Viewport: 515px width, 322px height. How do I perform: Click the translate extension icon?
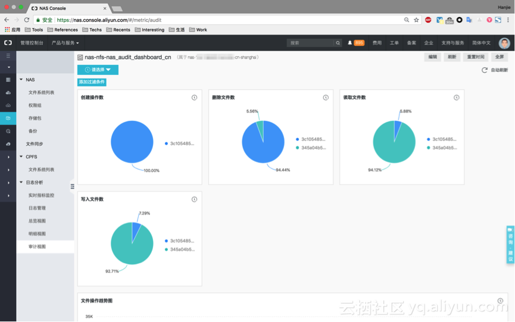469,20
